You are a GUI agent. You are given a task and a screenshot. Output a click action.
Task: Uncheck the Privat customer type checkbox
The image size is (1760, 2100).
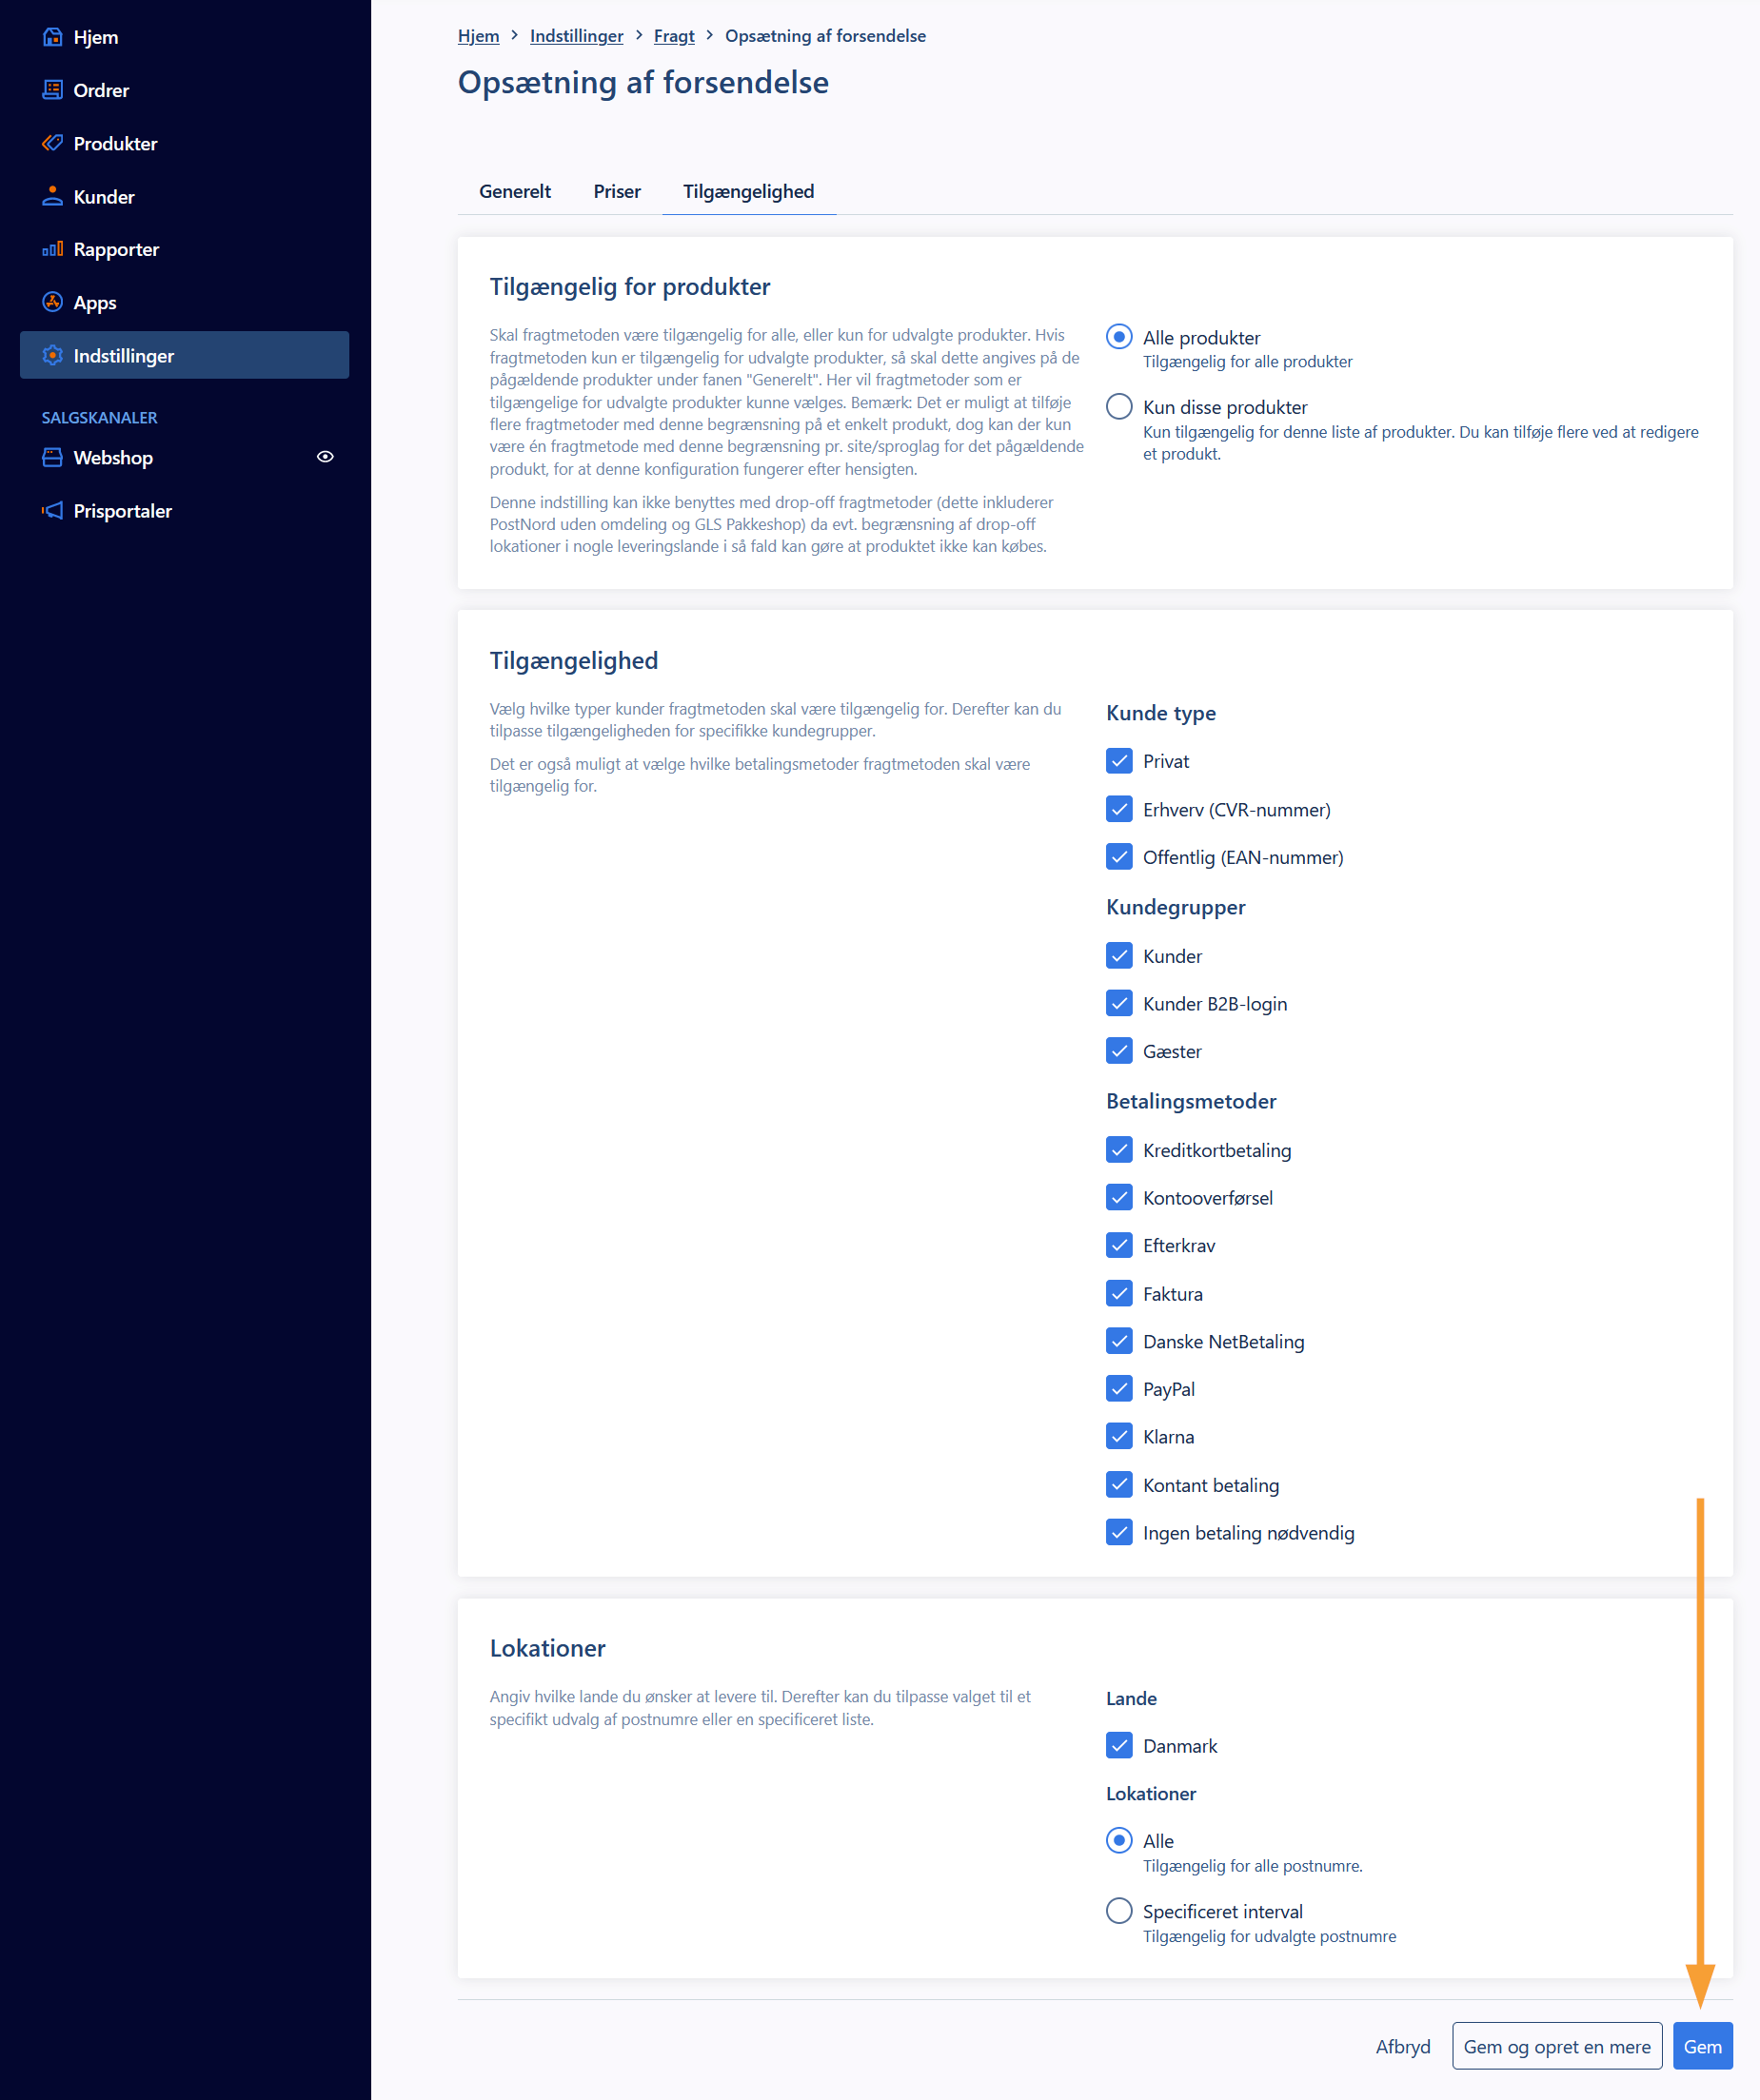click(1118, 761)
